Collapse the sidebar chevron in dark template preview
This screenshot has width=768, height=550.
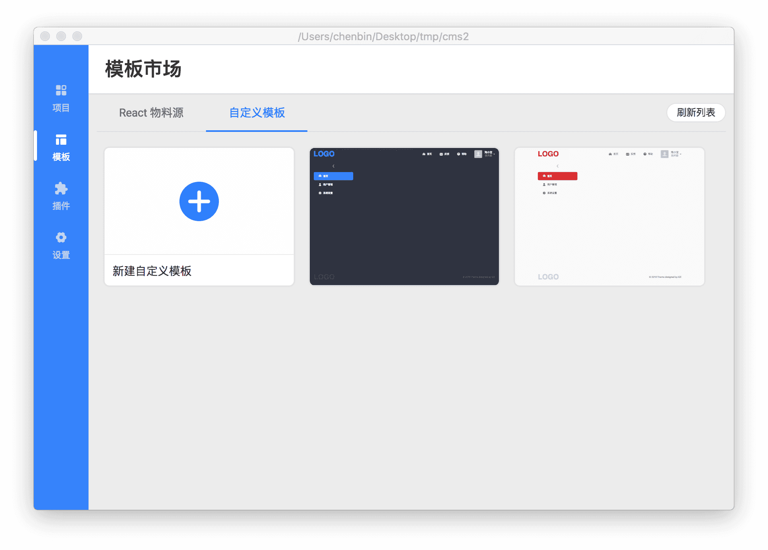[334, 166]
